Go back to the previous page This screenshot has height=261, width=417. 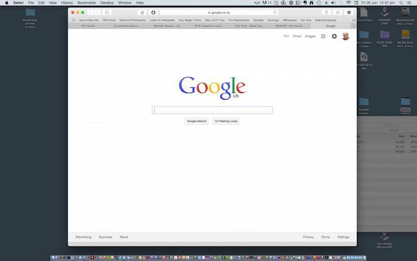coord(91,13)
